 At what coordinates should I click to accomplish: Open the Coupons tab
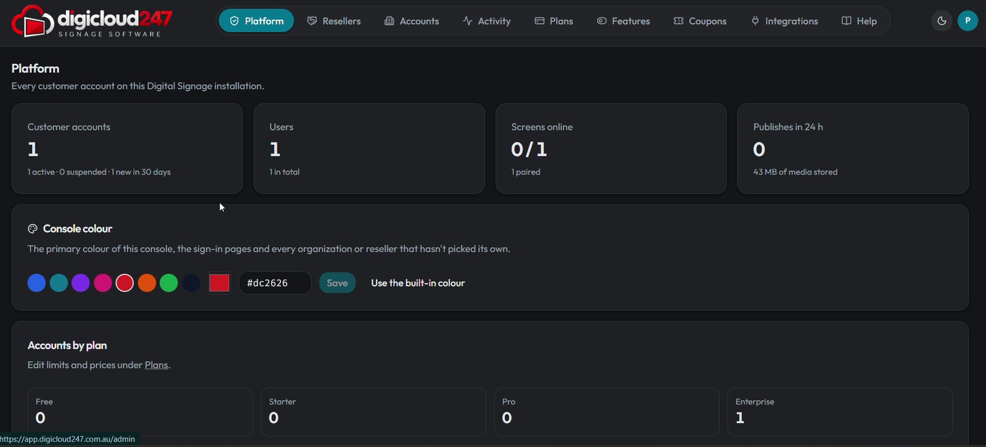(x=700, y=21)
